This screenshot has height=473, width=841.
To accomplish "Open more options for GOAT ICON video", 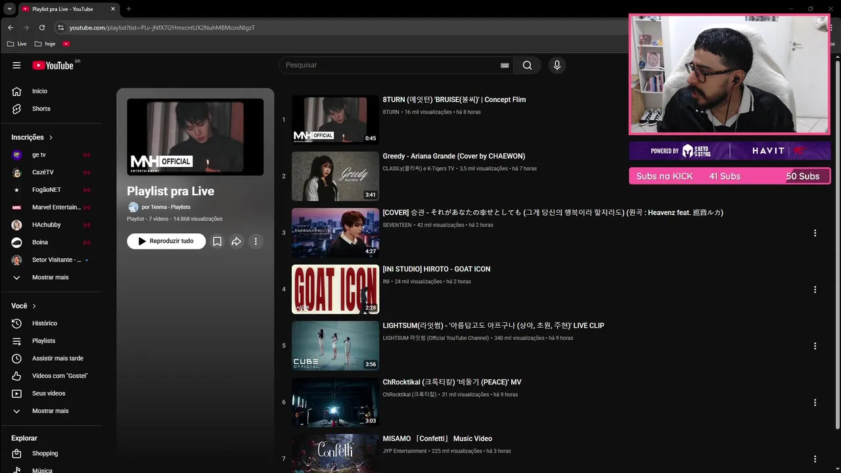I will click(815, 289).
